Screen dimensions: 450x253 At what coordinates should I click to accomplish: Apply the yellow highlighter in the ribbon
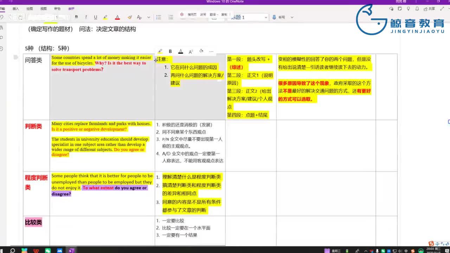(x=105, y=17)
